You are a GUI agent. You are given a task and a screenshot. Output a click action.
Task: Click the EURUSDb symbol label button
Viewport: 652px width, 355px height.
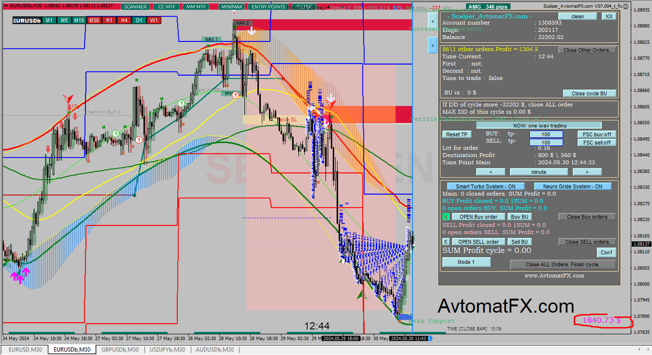[27, 20]
